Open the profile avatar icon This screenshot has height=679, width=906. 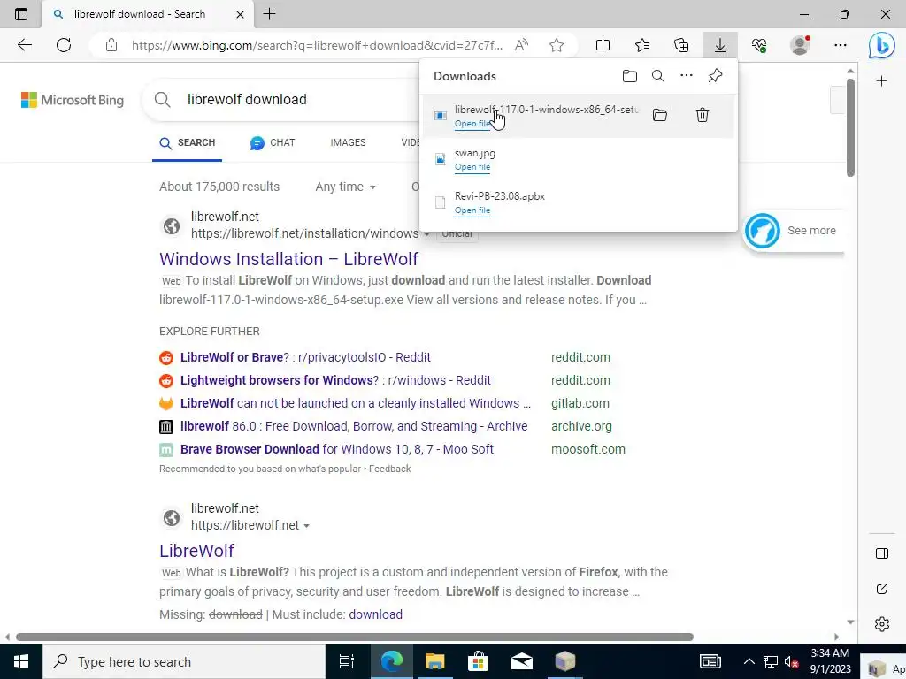click(x=800, y=45)
